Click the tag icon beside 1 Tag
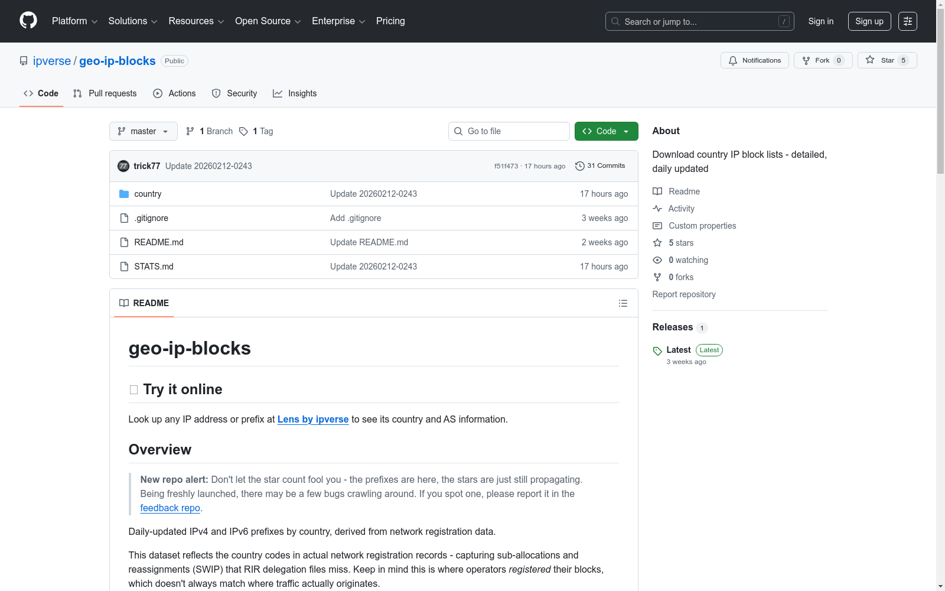This screenshot has height=591, width=945. click(x=243, y=131)
